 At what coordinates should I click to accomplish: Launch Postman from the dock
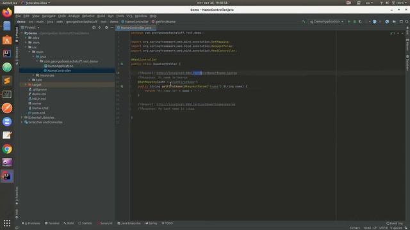point(7,108)
